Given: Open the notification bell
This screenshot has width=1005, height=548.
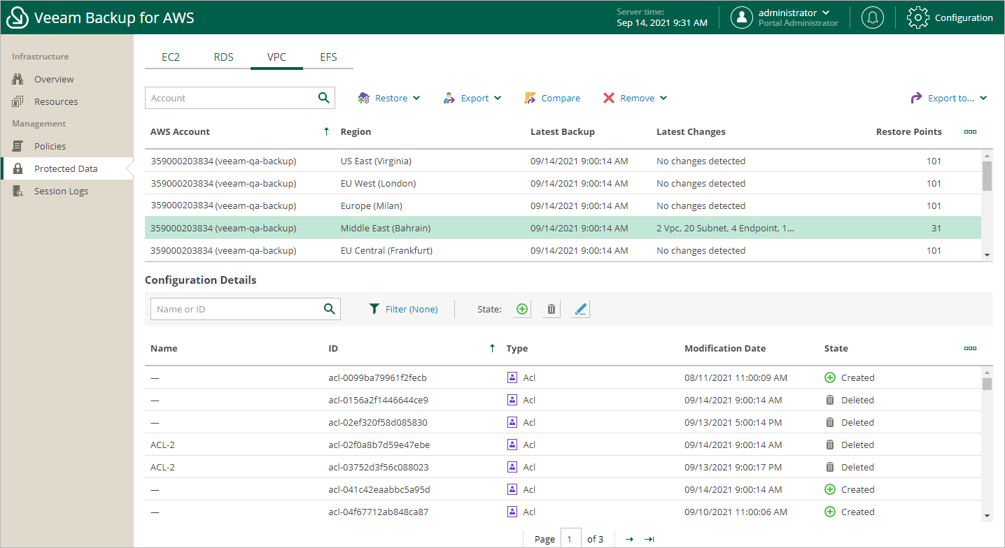Looking at the screenshot, I should click(873, 17).
